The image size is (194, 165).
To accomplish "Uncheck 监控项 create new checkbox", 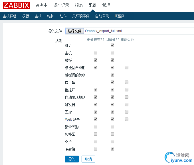I will (112, 90).
